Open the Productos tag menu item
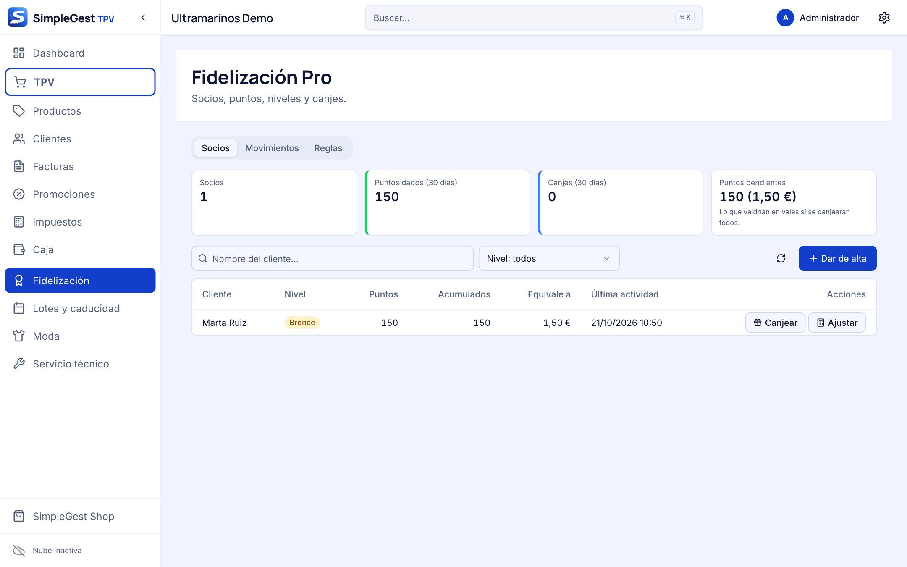This screenshot has width=907, height=567. 80,111
